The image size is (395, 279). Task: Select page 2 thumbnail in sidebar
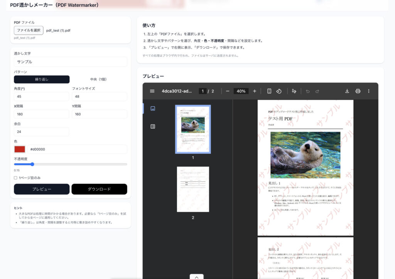(x=193, y=189)
